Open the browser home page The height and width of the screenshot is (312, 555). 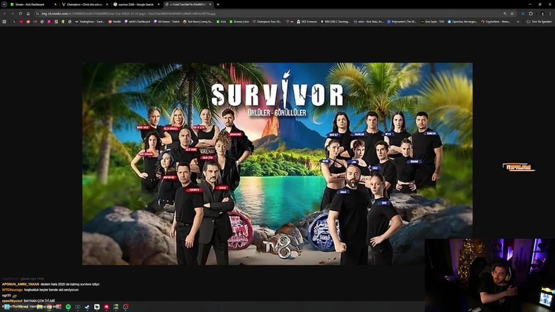pos(28,13)
